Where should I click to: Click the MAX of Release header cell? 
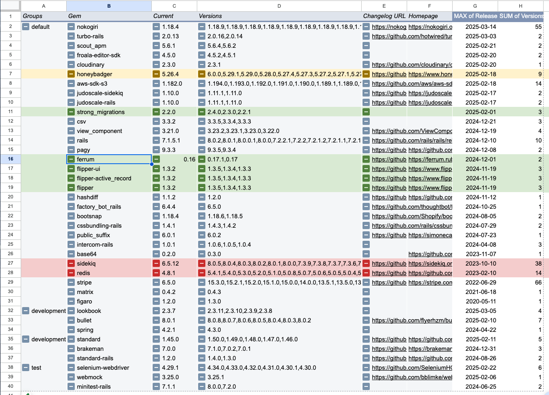pos(476,16)
